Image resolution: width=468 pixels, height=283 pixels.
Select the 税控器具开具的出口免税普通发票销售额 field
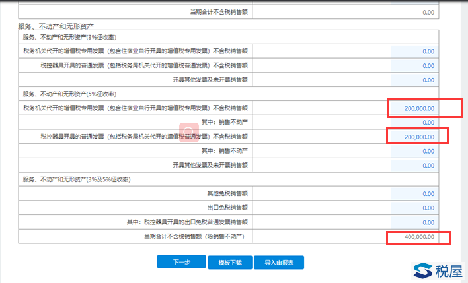414,222
